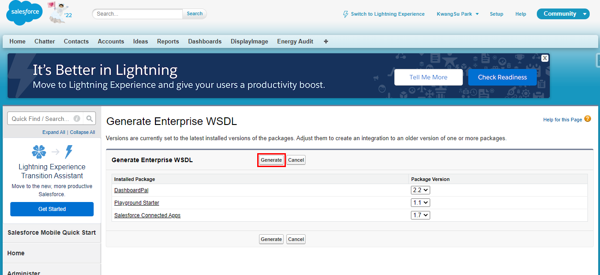The image size is (600, 275).
Task: Click the Expand All link
Action: [x=54, y=132]
